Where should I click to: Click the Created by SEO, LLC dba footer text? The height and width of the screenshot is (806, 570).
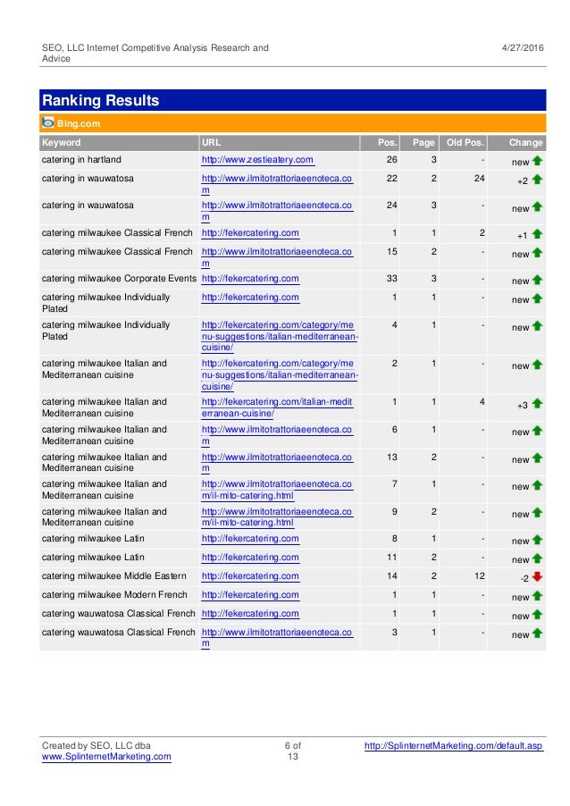[96, 746]
